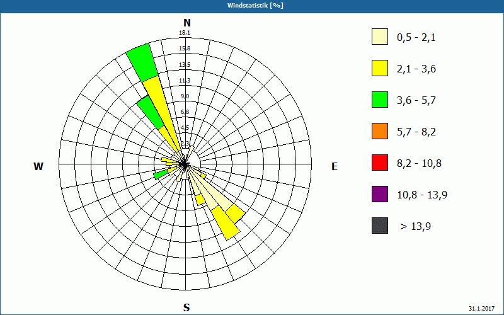Click the 31.1.2017 date stamp
504x315 pixels.
(x=481, y=308)
